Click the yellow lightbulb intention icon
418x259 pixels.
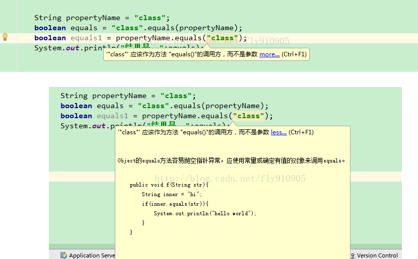coord(5,37)
